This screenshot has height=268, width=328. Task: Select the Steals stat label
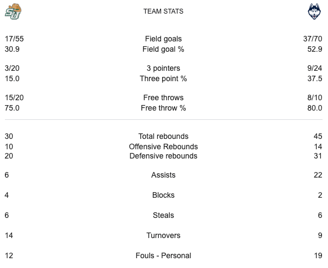pyautogui.click(x=164, y=215)
